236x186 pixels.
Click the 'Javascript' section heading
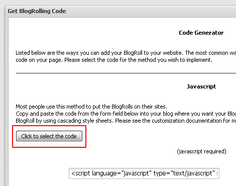point(201,86)
